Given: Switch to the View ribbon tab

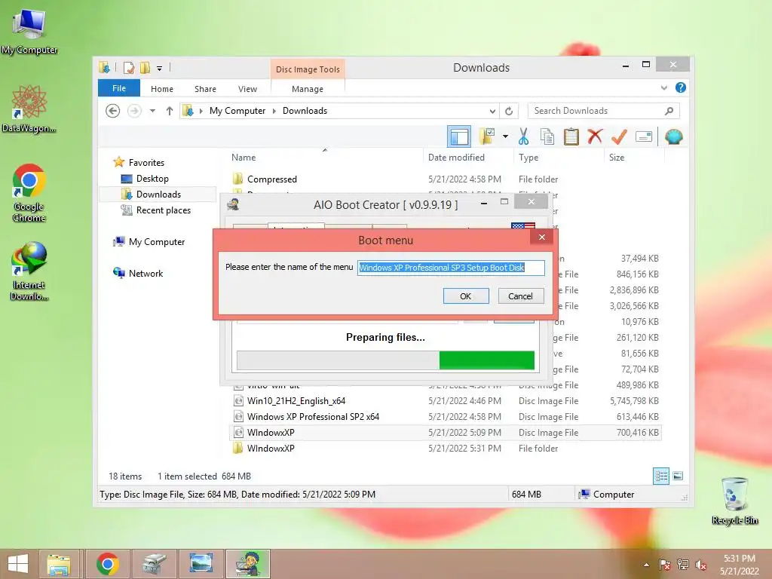Looking at the screenshot, I should 247,89.
